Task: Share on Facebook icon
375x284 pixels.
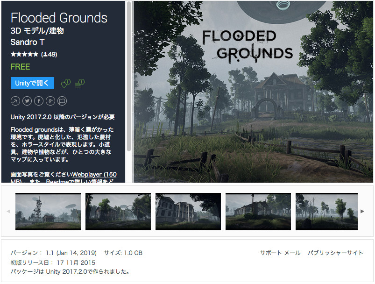Action: [x=39, y=101]
